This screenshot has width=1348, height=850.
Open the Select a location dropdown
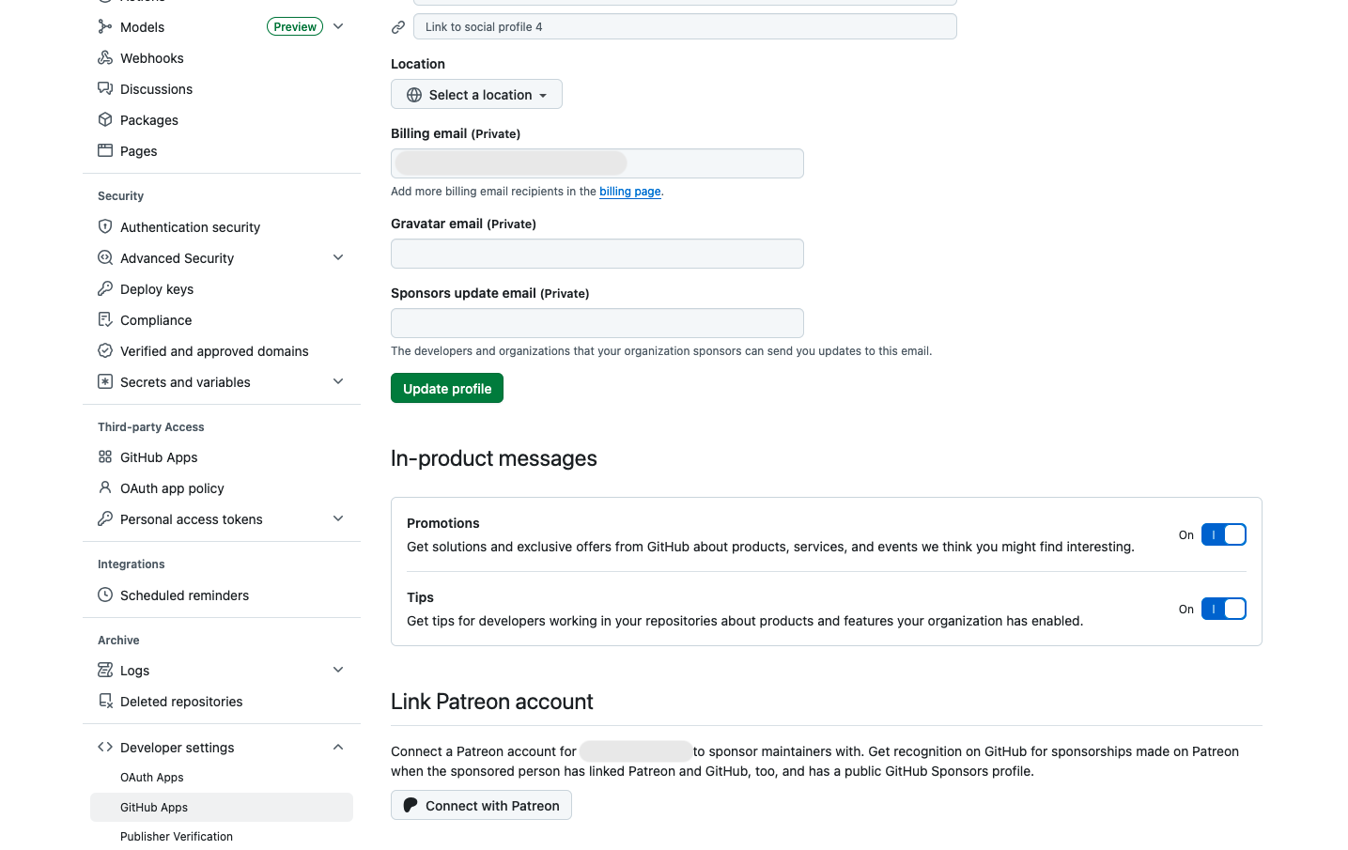pyautogui.click(x=476, y=94)
